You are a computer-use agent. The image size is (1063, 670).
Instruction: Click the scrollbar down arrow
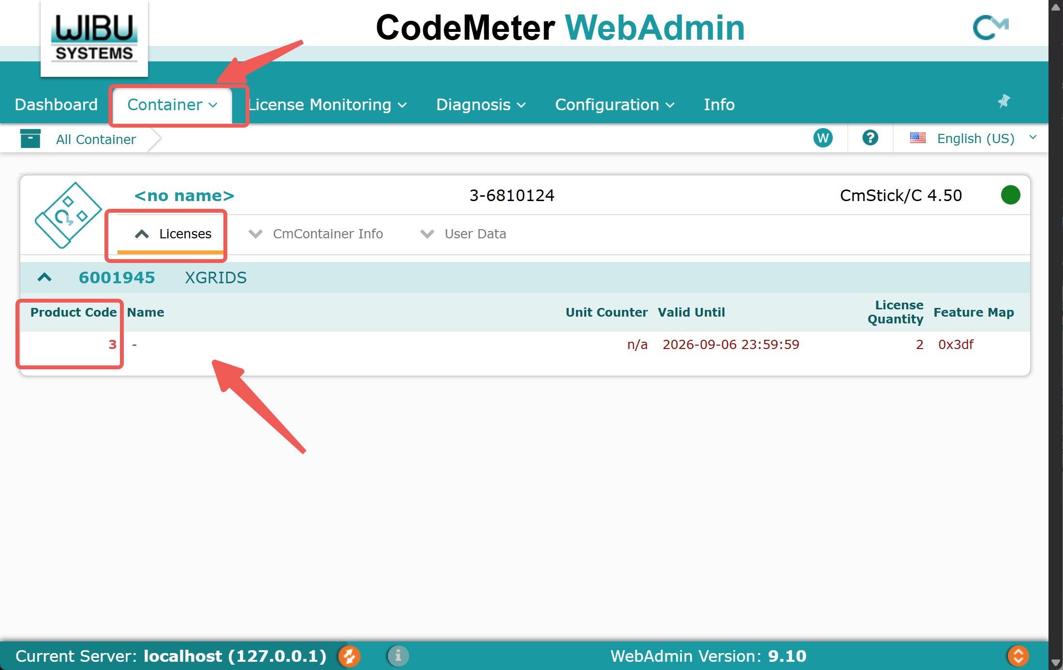coord(1056,663)
